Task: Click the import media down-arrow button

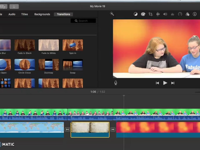Action: (x=14, y=6)
